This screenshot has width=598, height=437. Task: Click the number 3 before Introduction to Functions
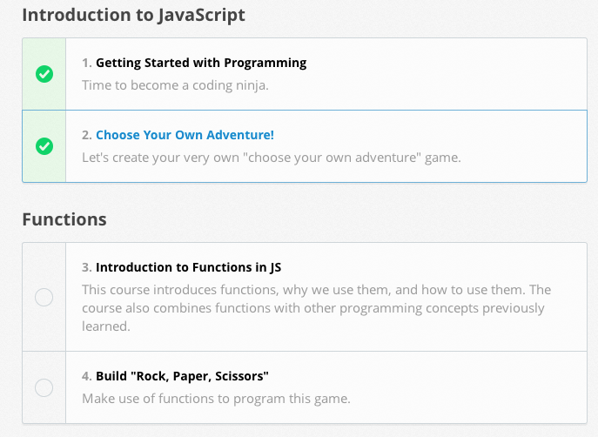click(86, 267)
